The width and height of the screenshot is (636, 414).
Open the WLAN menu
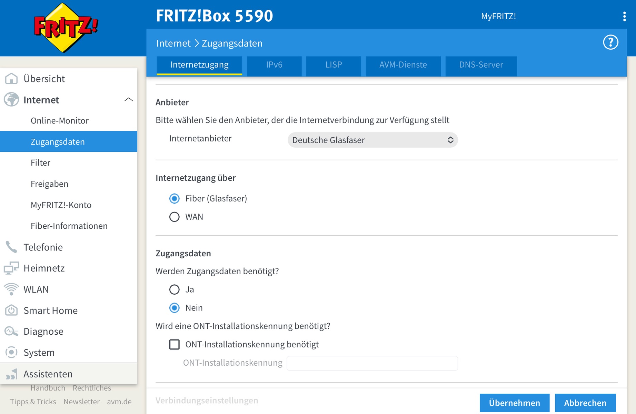click(x=69, y=289)
